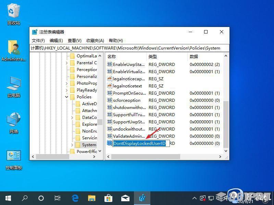Open File Explorer from taskbar

coord(91,198)
